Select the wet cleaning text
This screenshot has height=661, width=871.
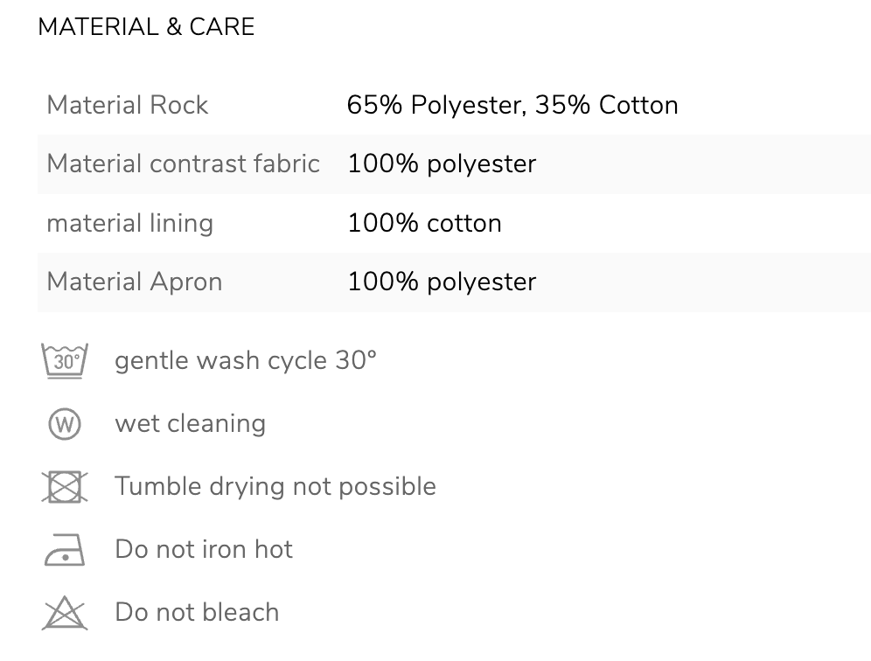pyautogui.click(x=190, y=424)
